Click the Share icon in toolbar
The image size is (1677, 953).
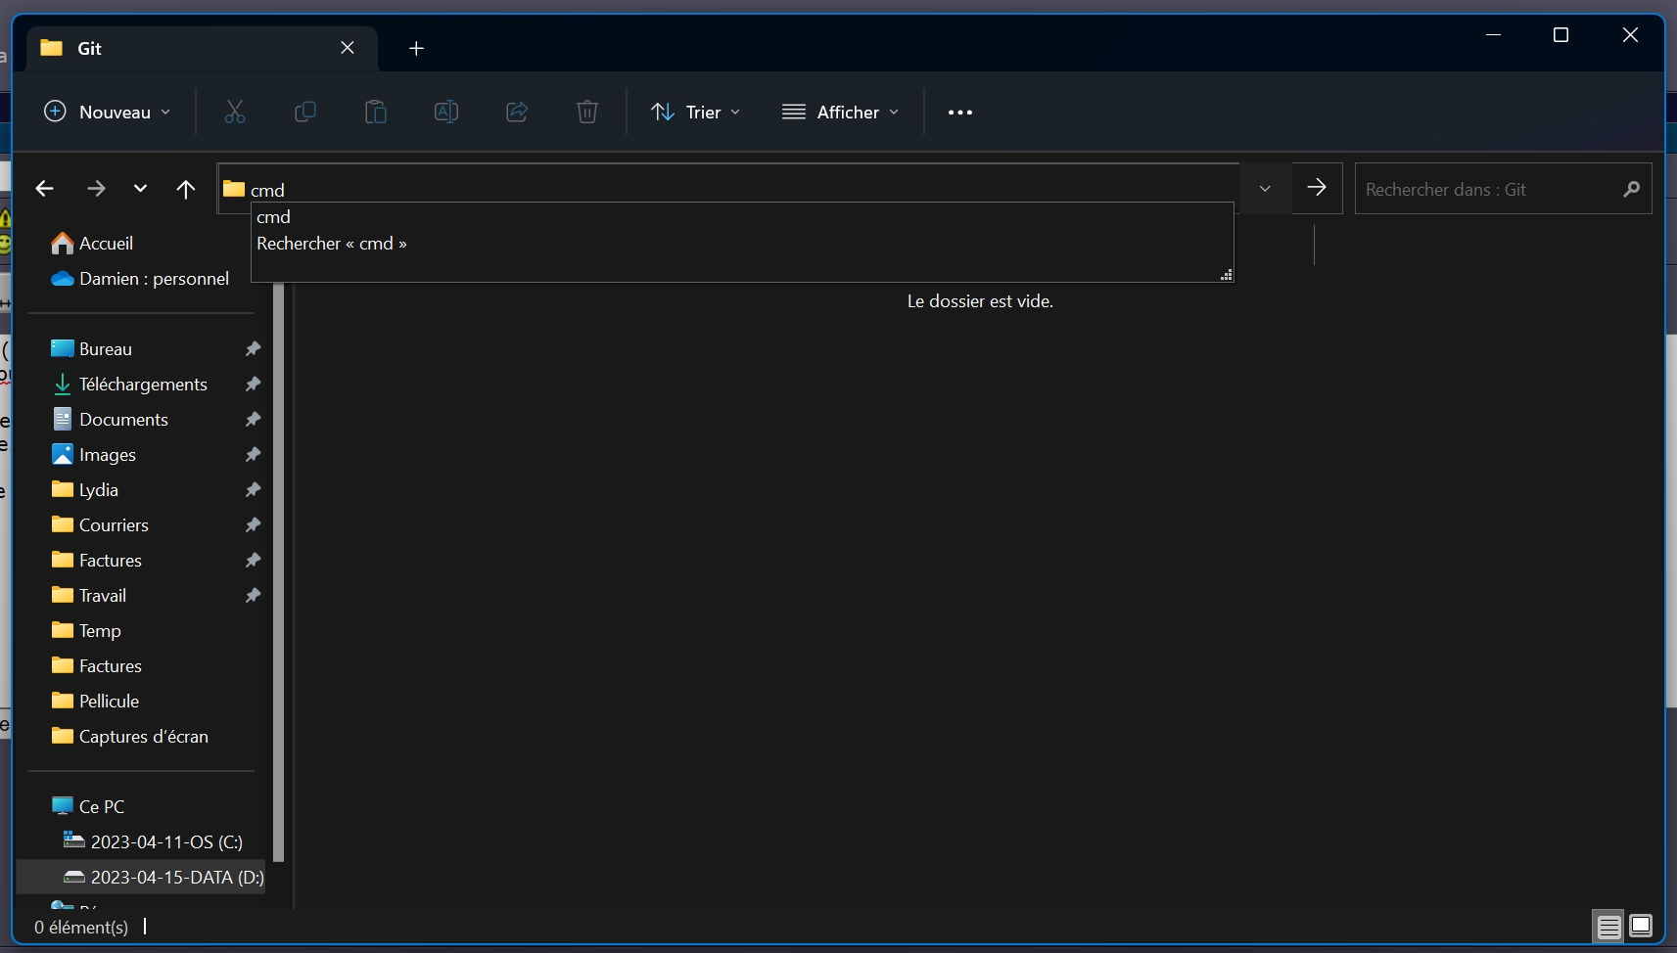pyautogui.click(x=517, y=113)
